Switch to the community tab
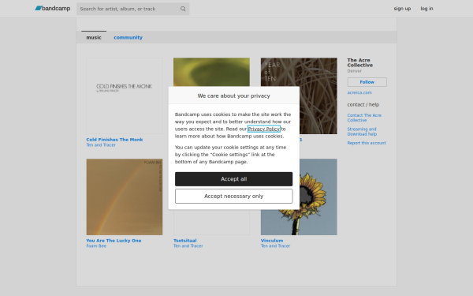The height and width of the screenshot is (296, 473). (x=128, y=37)
